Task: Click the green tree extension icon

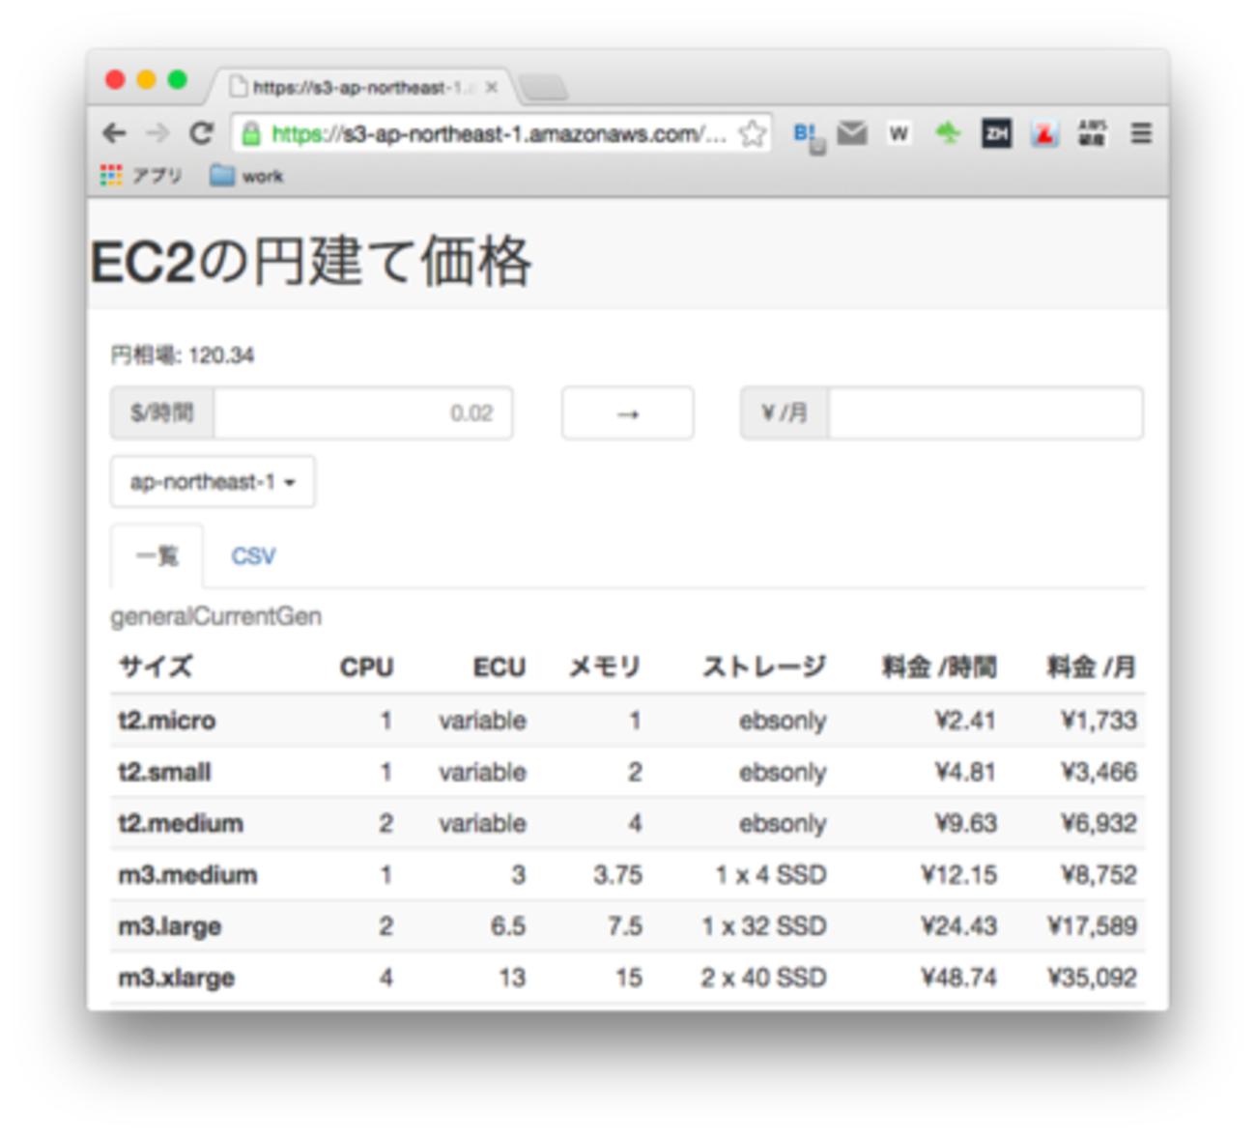Action: [x=948, y=133]
